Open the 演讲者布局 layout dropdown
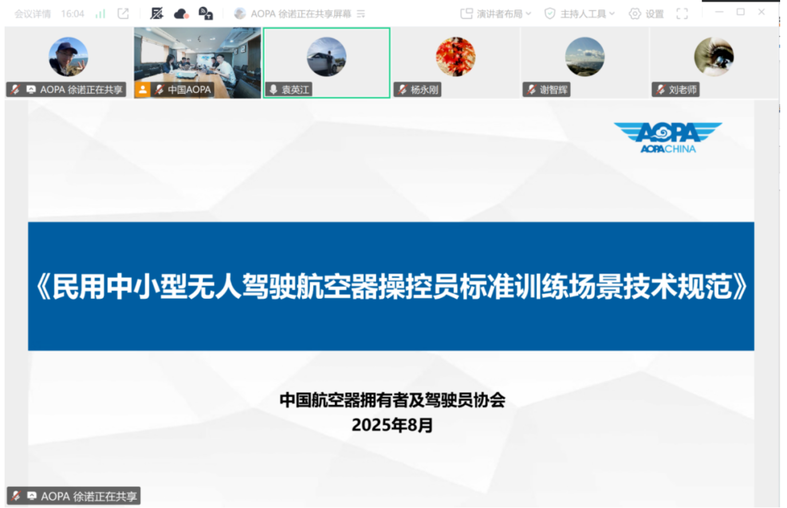Screen dimensions: 787x508 click(x=496, y=14)
